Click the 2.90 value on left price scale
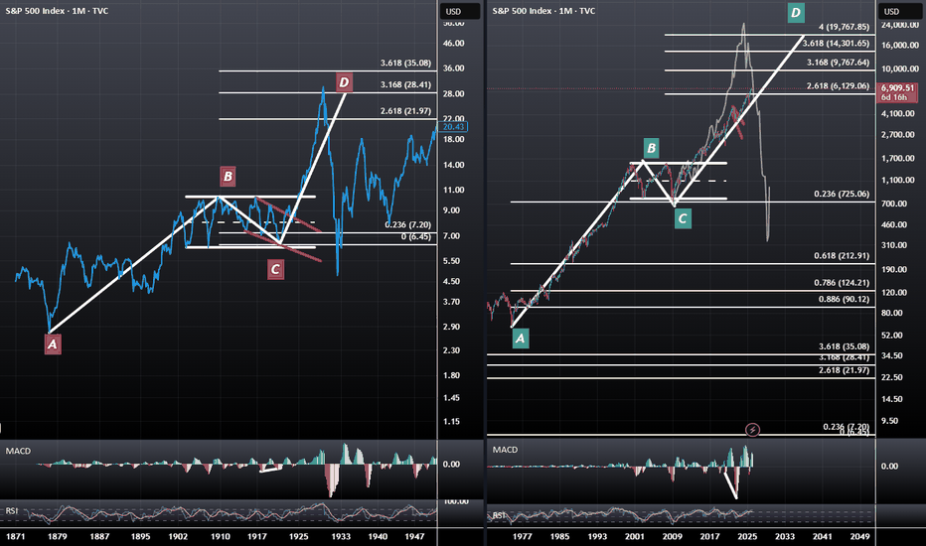This screenshot has height=546, width=926. pyautogui.click(x=451, y=327)
